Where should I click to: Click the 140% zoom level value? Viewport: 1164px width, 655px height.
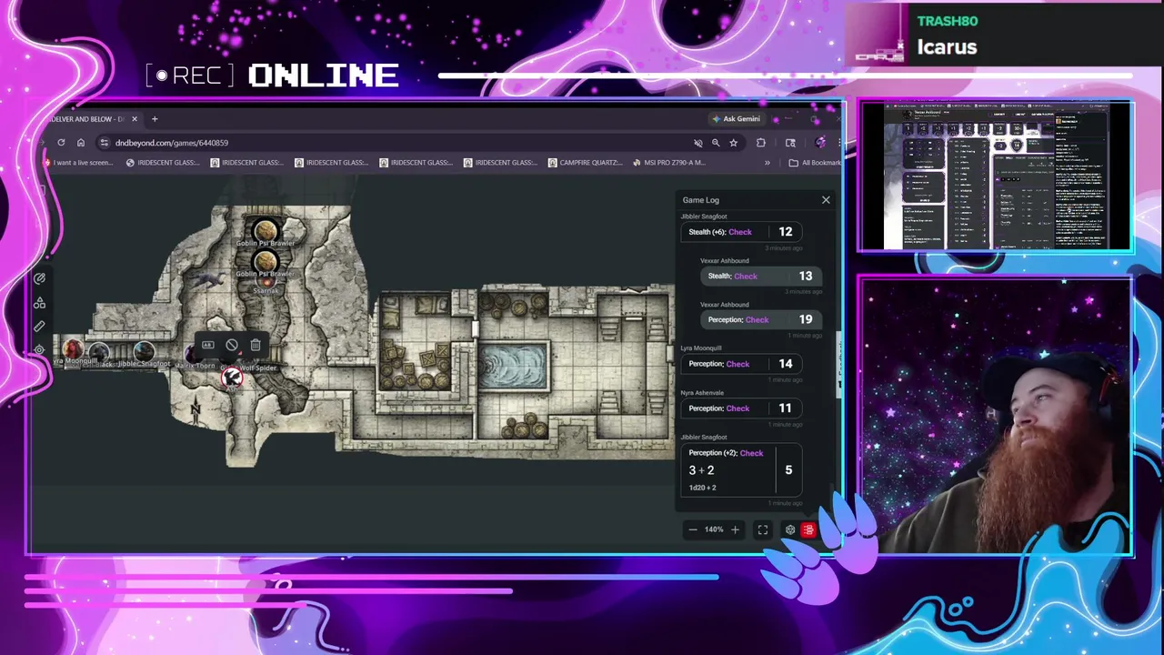pos(714,529)
